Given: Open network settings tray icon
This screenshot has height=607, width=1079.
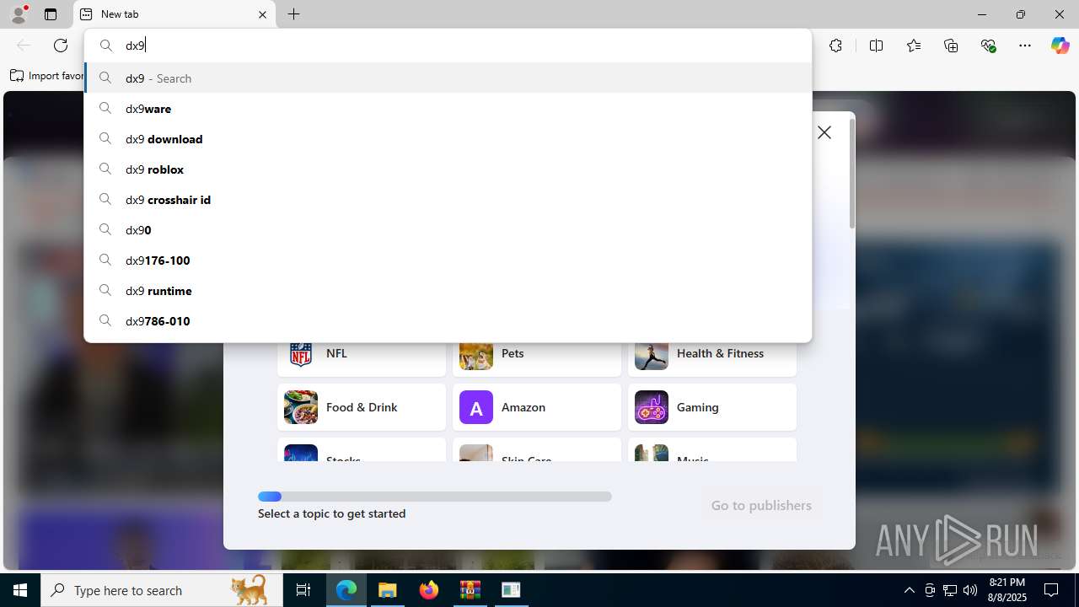Looking at the screenshot, I should pyautogui.click(x=950, y=590).
